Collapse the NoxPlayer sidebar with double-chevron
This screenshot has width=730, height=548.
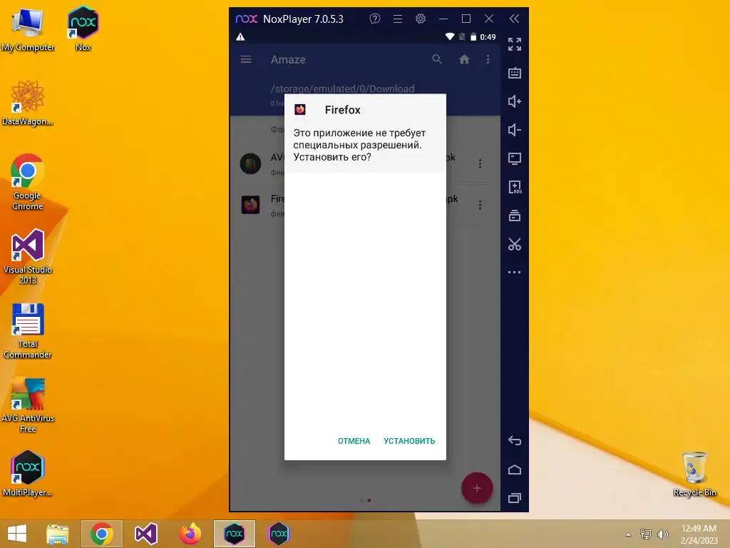click(514, 19)
